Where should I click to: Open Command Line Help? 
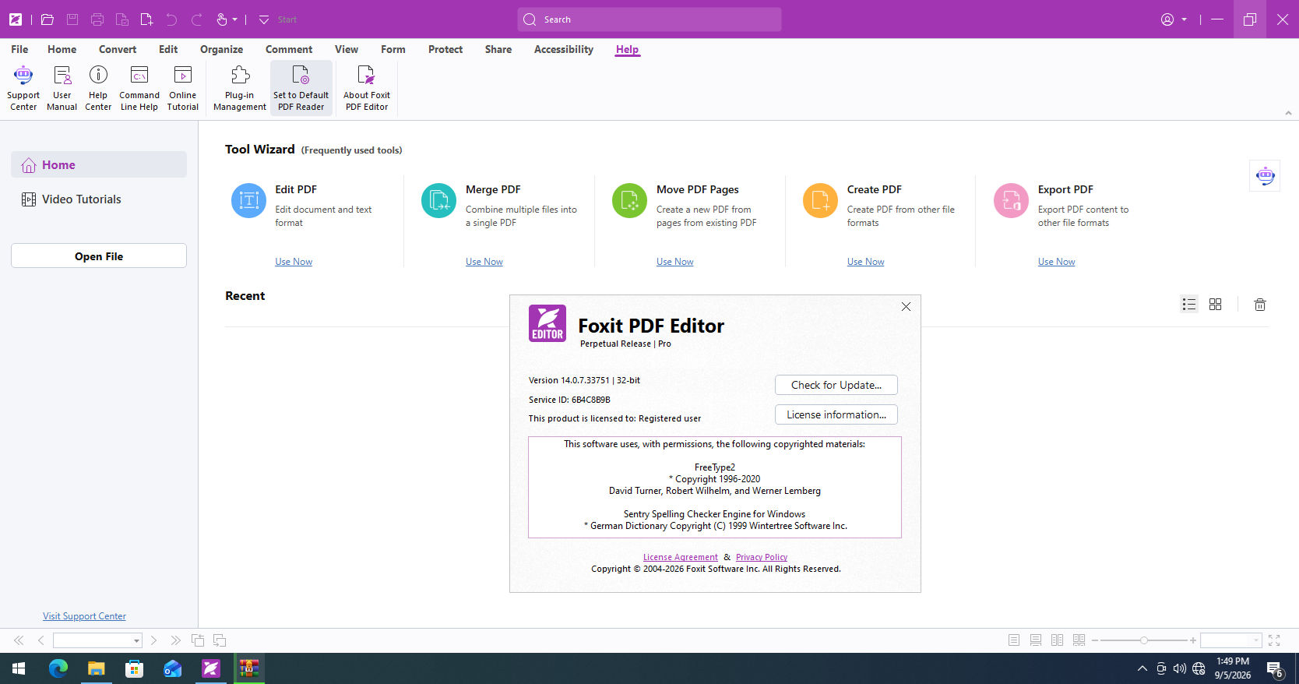[x=139, y=88]
